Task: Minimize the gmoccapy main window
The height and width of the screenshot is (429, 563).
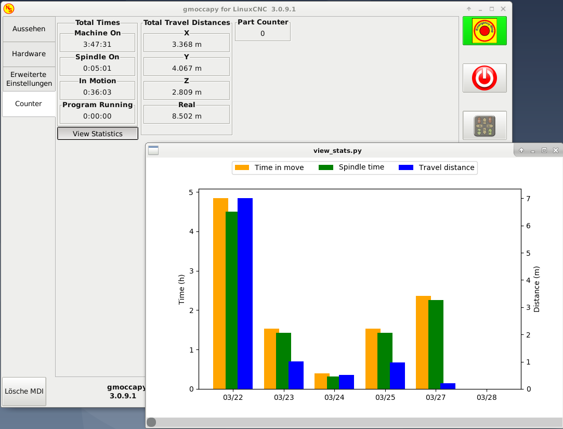Action: 480,9
